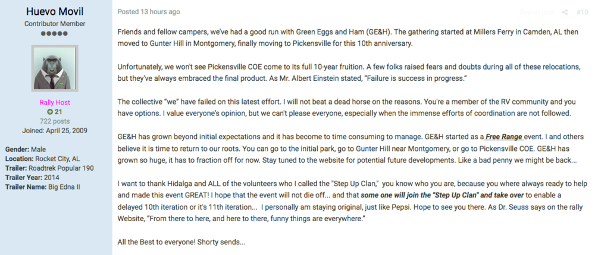
Task: Click the pink Rally Host title
Action: (x=55, y=102)
